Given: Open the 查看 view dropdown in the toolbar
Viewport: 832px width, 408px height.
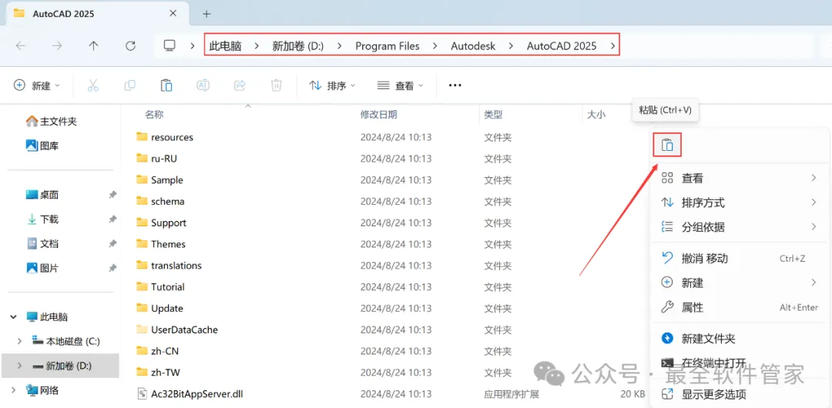Looking at the screenshot, I should click(401, 85).
